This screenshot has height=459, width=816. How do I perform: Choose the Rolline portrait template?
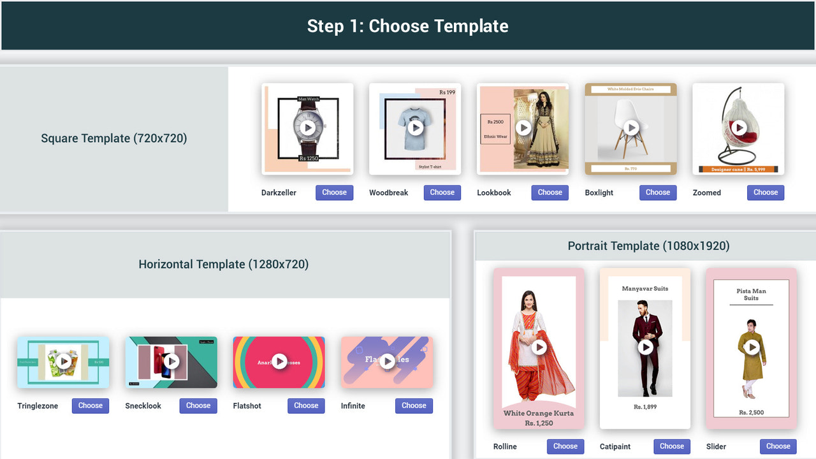[x=565, y=446]
